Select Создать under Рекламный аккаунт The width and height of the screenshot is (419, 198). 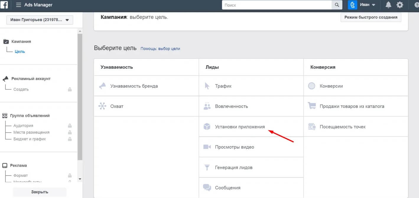(21, 89)
